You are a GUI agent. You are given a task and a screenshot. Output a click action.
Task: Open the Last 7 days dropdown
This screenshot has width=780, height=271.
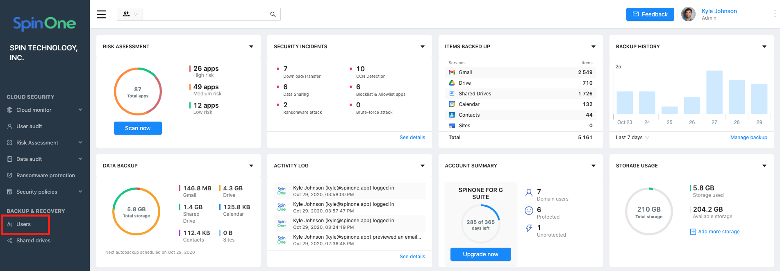point(632,138)
